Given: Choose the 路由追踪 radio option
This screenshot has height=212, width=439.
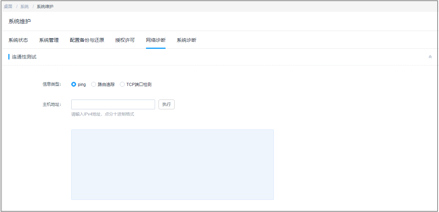Looking at the screenshot, I should point(94,84).
